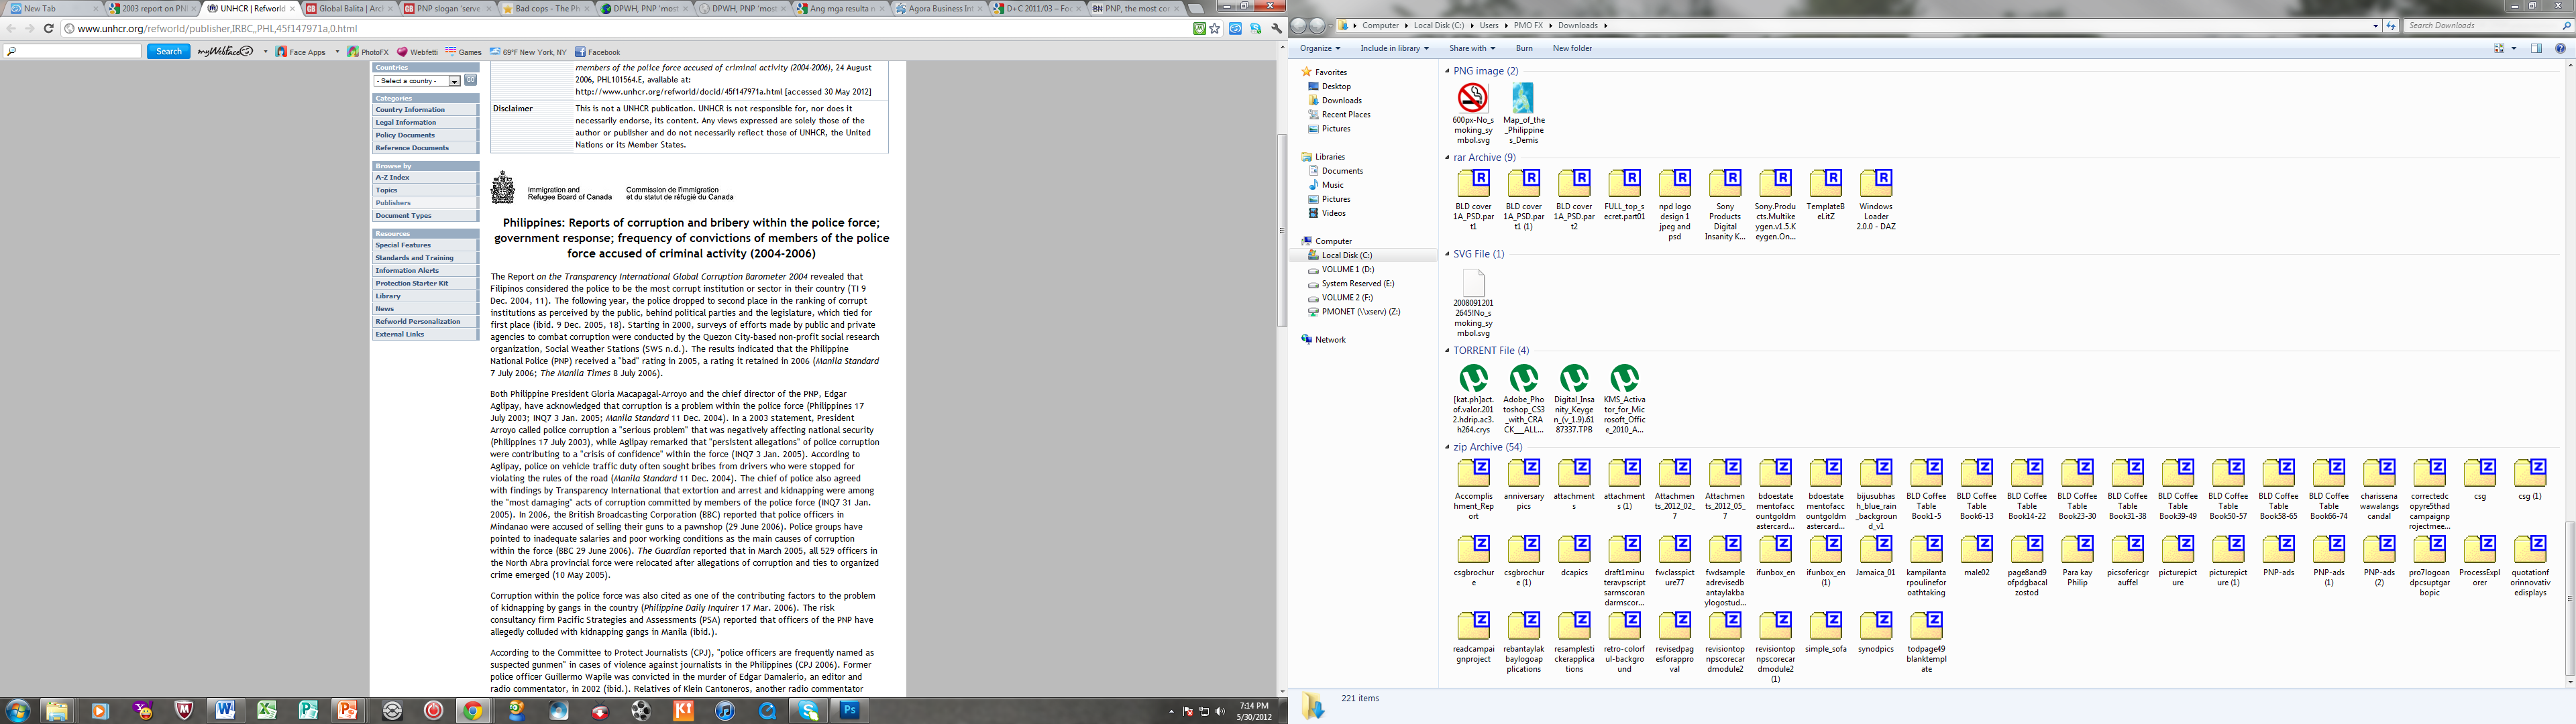This screenshot has height=724, width=2576.
Task: Select the Map_of_the_Philippines_Demis PNG file
Action: pos(1524,113)
